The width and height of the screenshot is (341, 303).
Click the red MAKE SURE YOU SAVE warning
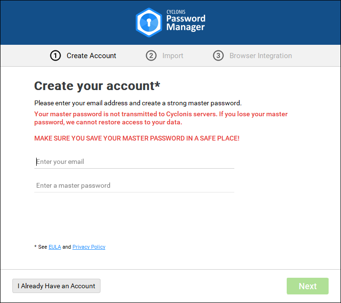click(137, 138)
